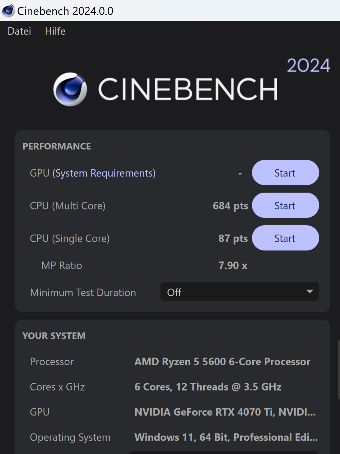This screenshot has height=454, width=340.
Task: Start the CPU Multi Core benchmark
Action: click(285, 205)
